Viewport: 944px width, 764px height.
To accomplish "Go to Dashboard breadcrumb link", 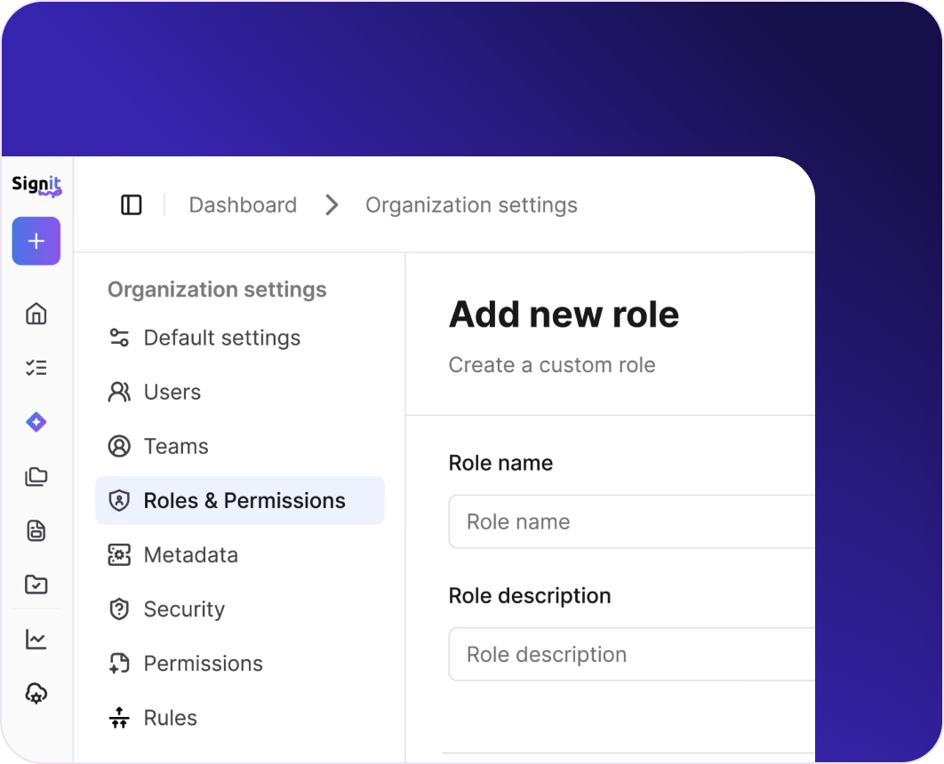I will click(x=243, y=205).
